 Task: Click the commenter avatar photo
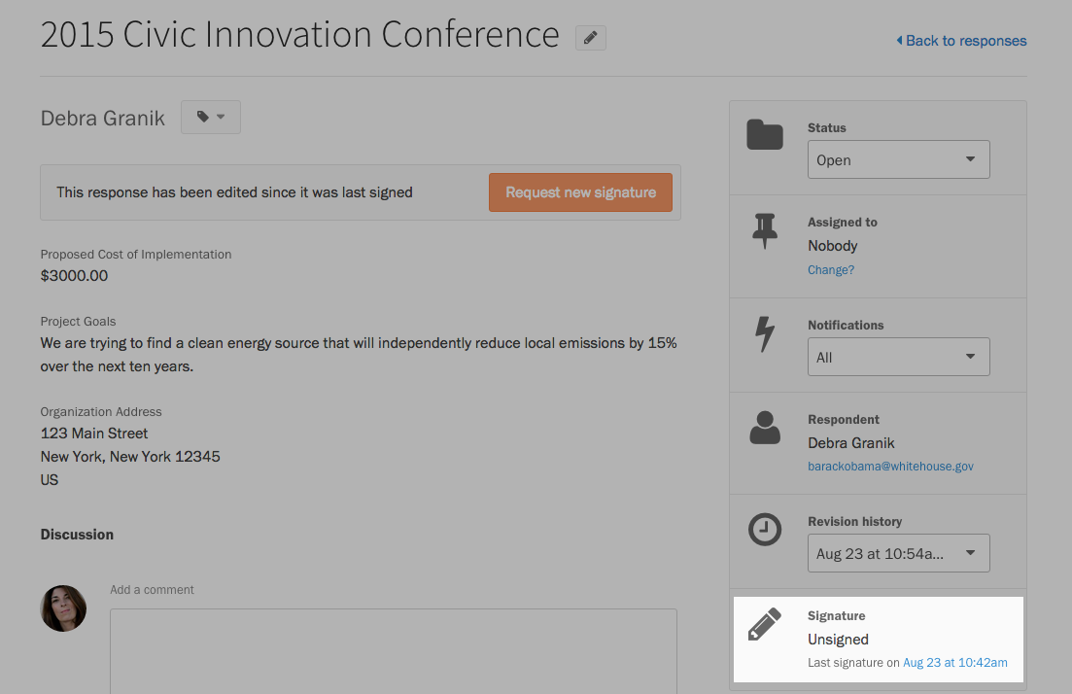[63, 607]
